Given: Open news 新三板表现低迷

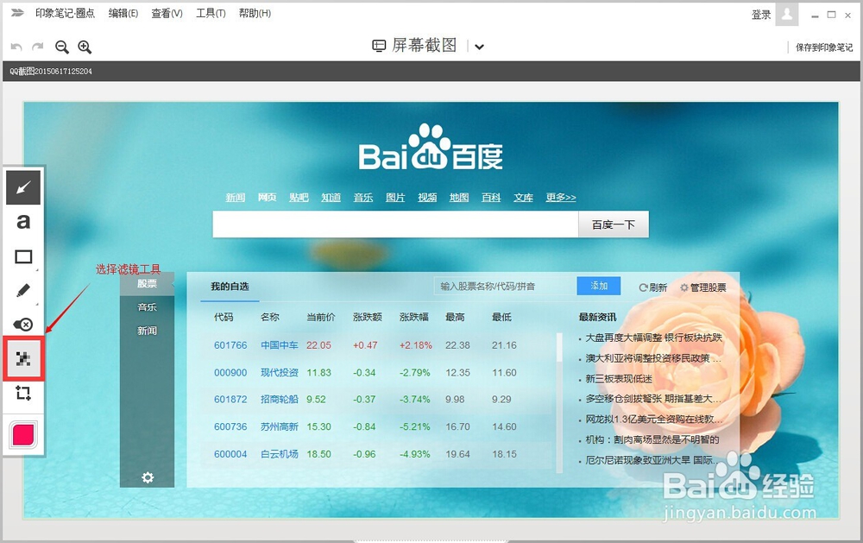Looking at the screenshot, I should [x=619, y=379].
